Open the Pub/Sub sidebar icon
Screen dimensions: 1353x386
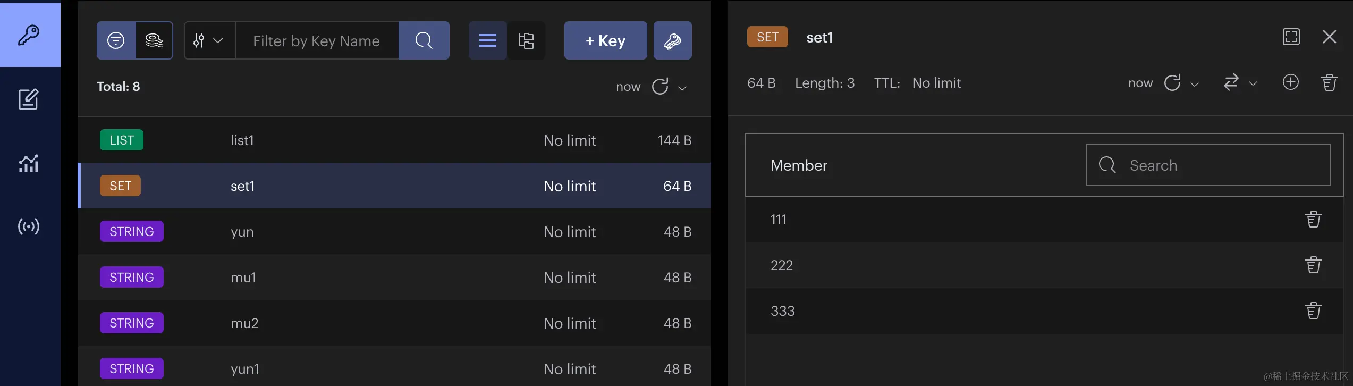tap(29, 226)
